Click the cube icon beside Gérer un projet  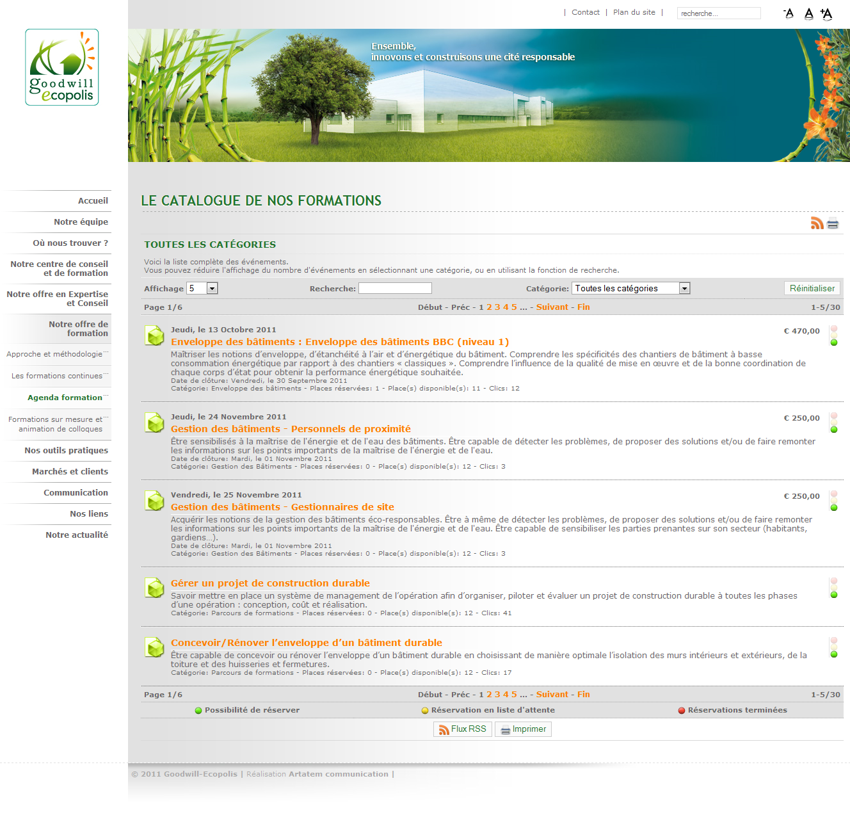[154, 587]
